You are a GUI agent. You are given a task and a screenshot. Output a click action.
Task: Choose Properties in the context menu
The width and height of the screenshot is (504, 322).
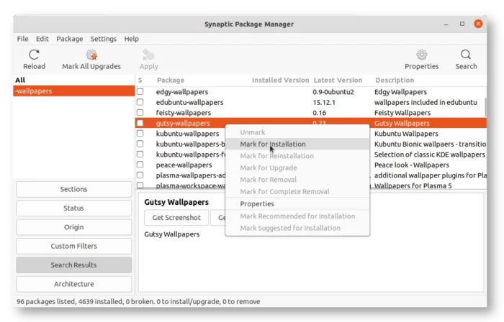click(x=297, y=204)
